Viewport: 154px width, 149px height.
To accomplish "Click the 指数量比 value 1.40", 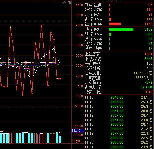I will pyautogui.click(x=149, y=92).
